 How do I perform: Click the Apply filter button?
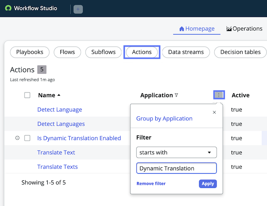208,184
